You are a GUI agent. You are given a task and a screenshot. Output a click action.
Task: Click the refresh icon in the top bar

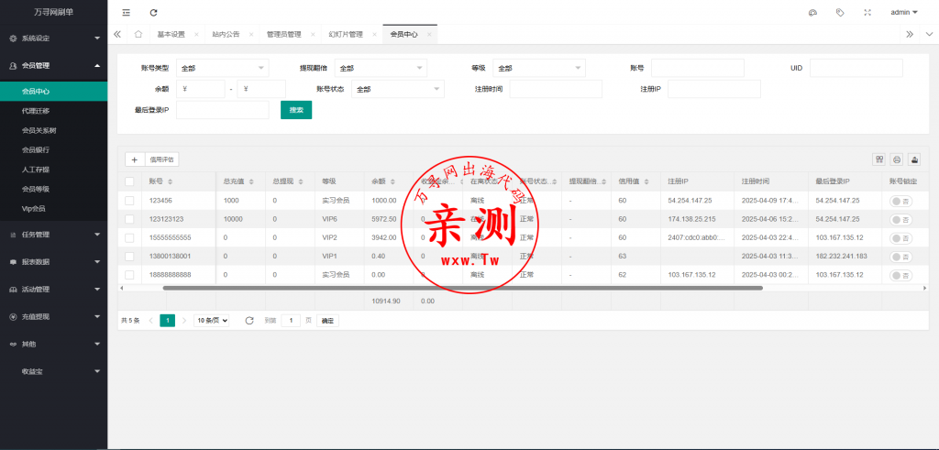153,12
